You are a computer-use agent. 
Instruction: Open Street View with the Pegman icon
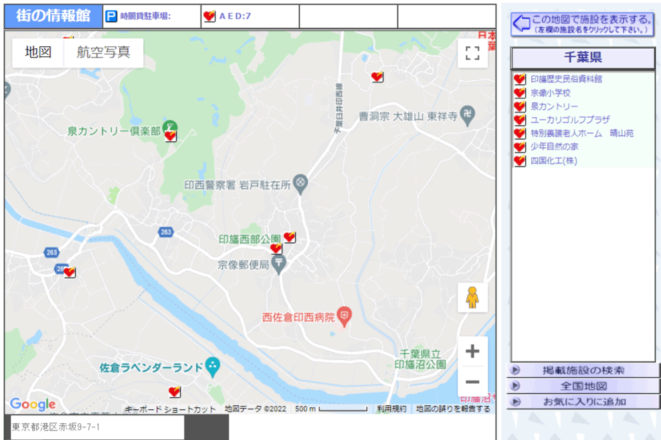tap(472, 298)
